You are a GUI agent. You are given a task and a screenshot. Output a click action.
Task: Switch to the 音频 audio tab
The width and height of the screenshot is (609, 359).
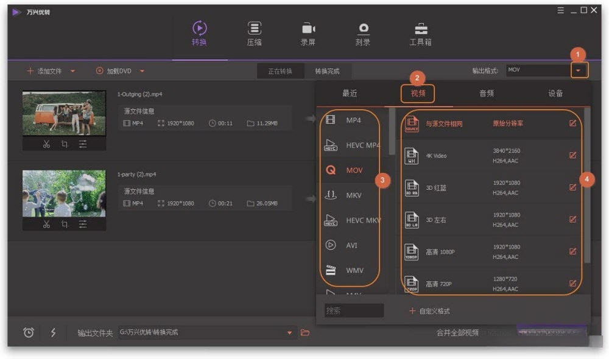tap(486, 93)
